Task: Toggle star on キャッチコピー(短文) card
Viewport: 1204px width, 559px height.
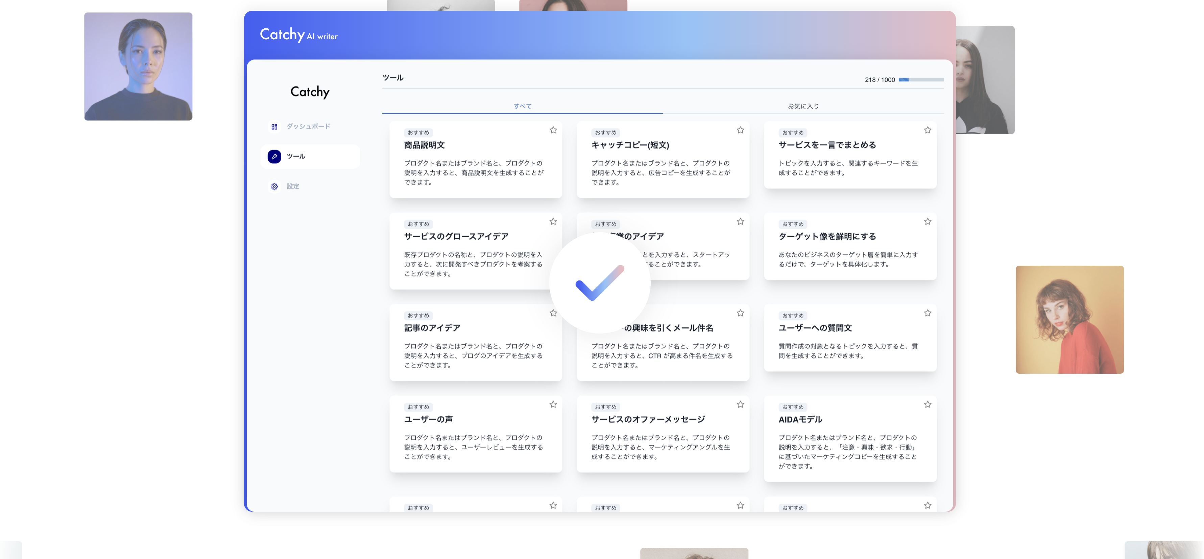Action: click(740, 130)
